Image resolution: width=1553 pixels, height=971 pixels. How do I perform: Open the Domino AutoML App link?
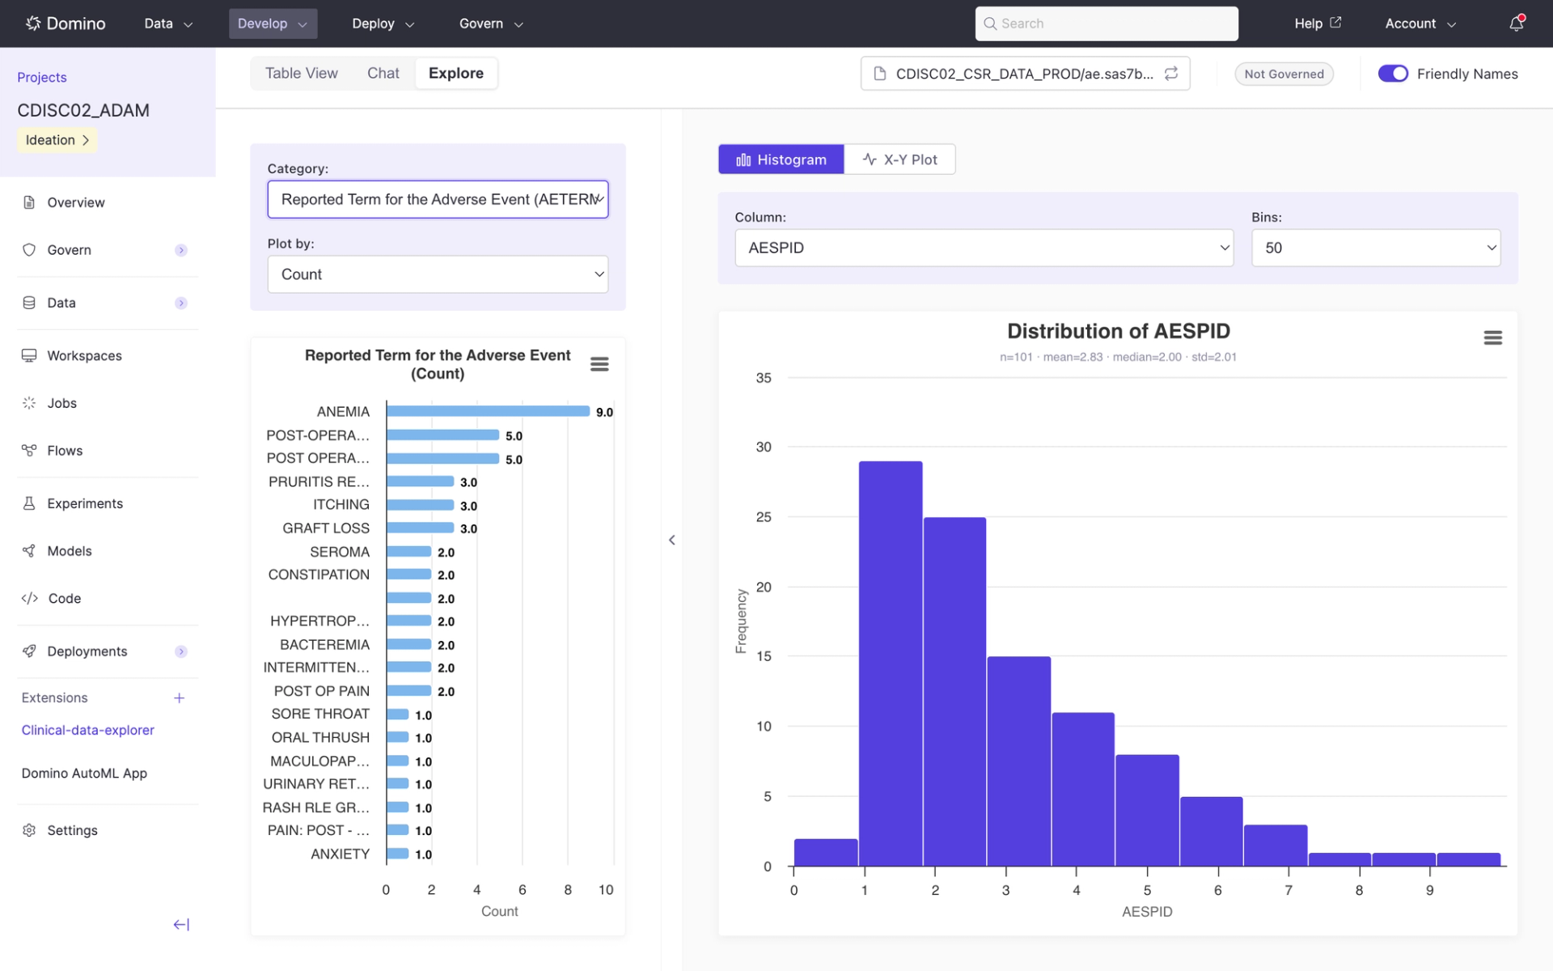click(x=84, y=773)
